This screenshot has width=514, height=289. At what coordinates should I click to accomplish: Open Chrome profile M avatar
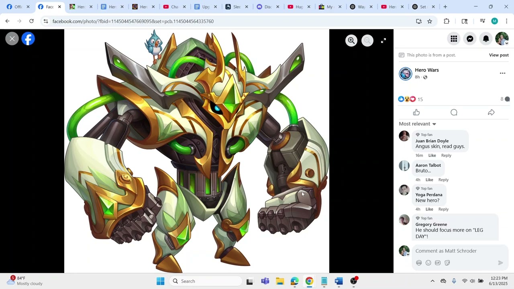pos(495,21)
